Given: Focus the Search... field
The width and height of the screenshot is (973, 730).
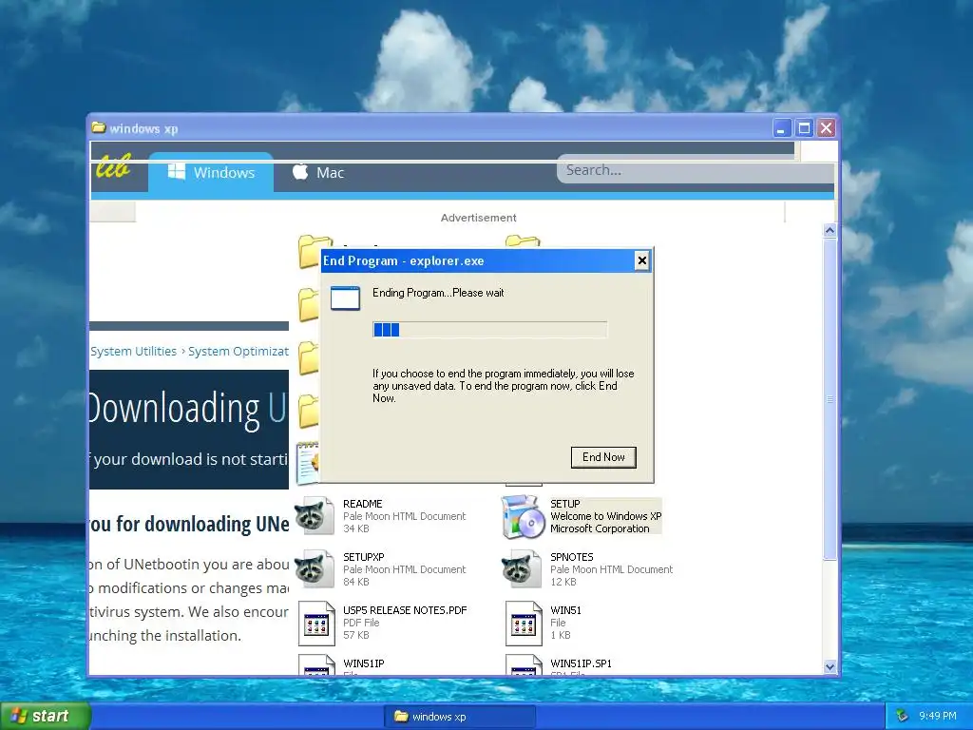Looking at the screenshot, I should [695, 170].
